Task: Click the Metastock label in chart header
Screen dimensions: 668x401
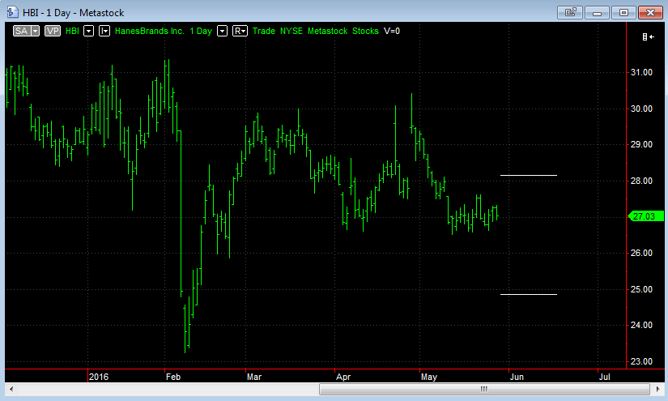Action: (328, 31)
